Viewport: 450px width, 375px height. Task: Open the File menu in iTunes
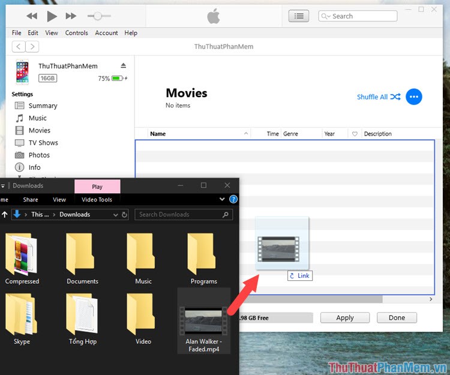(16, 33)
